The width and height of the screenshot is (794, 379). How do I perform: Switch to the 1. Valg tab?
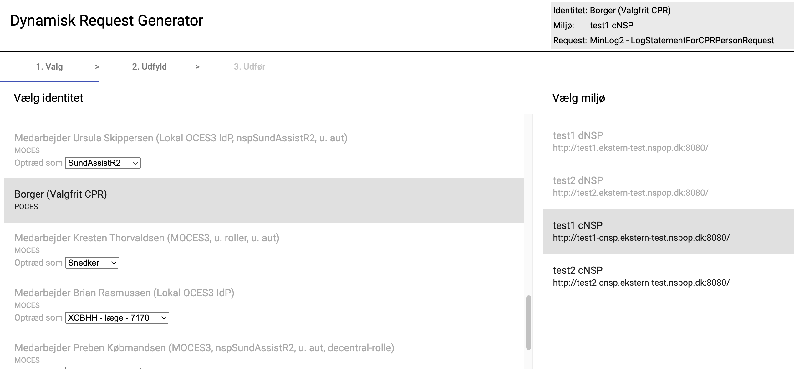[49, 67]
